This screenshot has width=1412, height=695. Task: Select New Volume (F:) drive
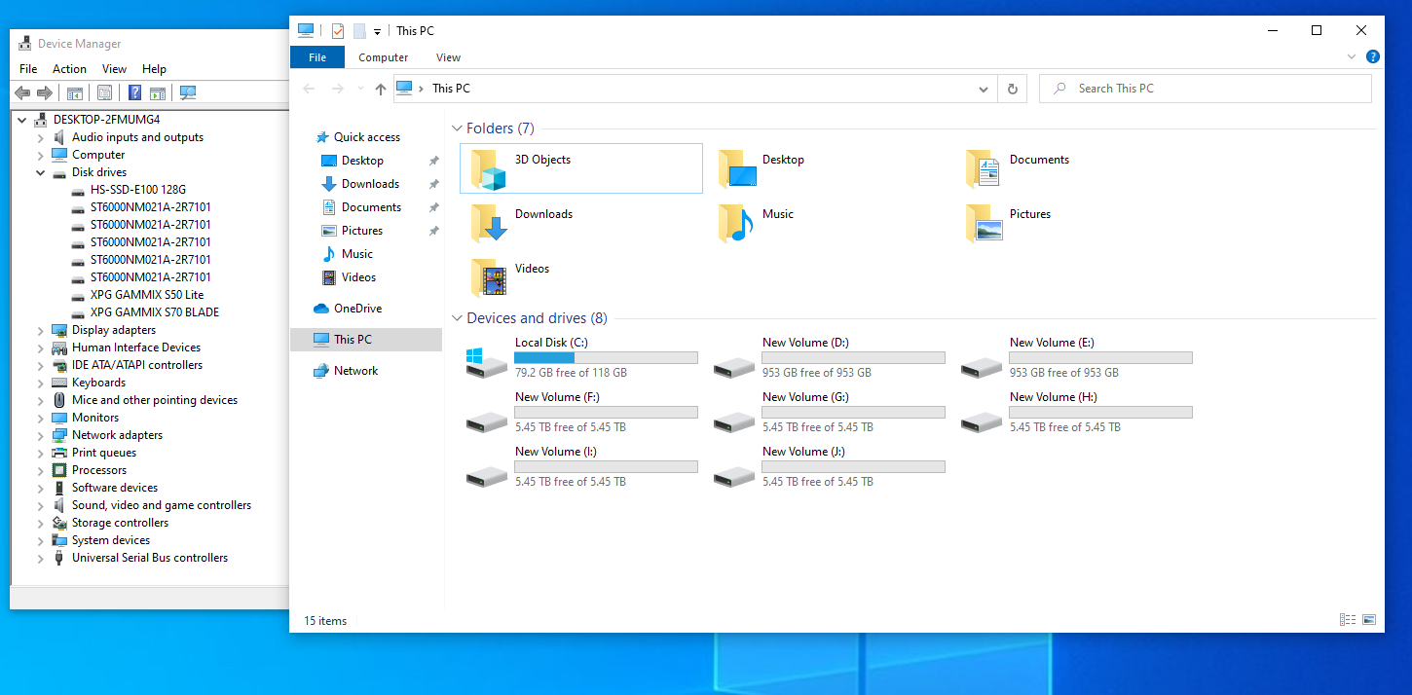click(x=582, y=413)
